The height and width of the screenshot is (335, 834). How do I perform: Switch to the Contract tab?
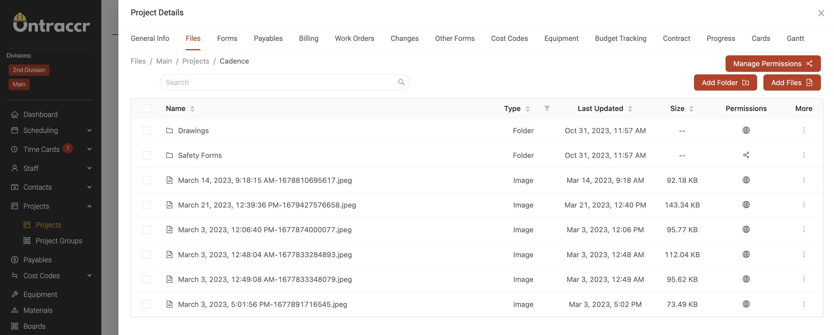click(x=676, y=38)
